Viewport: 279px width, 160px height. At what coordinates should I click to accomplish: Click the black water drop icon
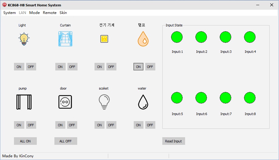click(x=143, y=102)
